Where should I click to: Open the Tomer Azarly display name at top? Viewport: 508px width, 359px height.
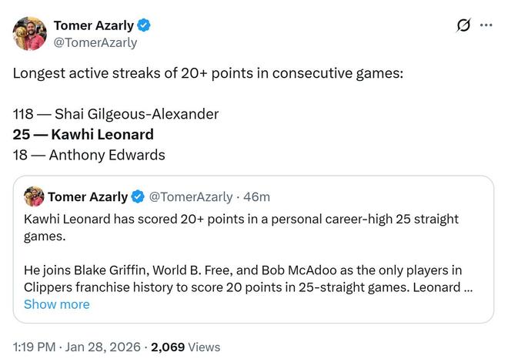tap(93, 25)
